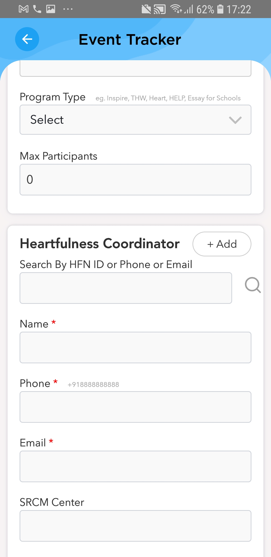Click the coordinator Name input field
Viewport: 271px width, 557px height.
click(135, 347)
